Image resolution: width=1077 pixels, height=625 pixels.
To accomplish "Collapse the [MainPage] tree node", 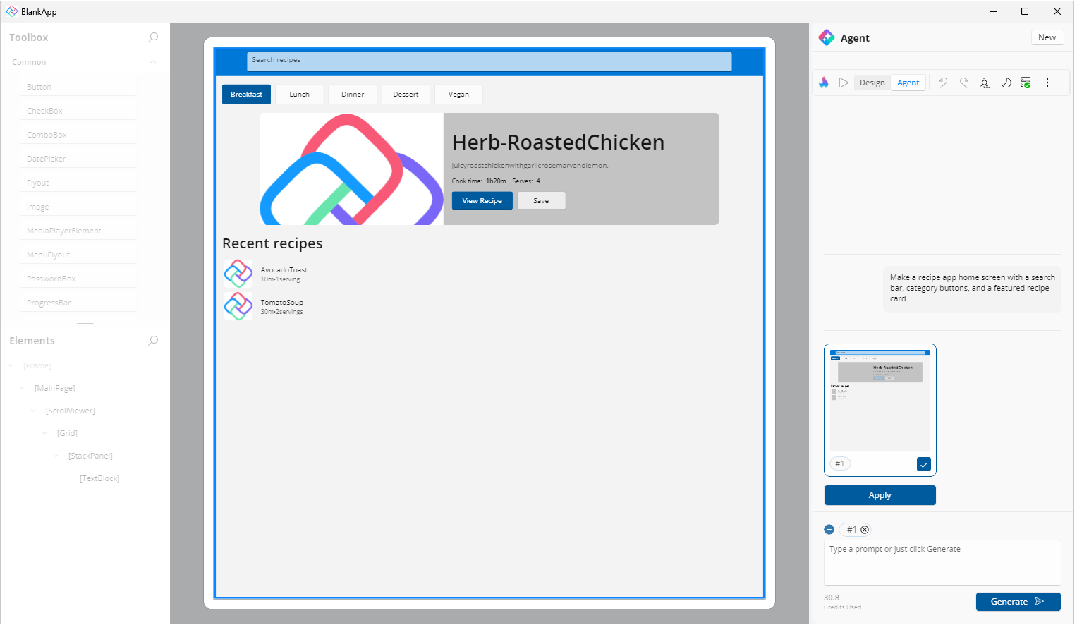I will tap(23, 388).
